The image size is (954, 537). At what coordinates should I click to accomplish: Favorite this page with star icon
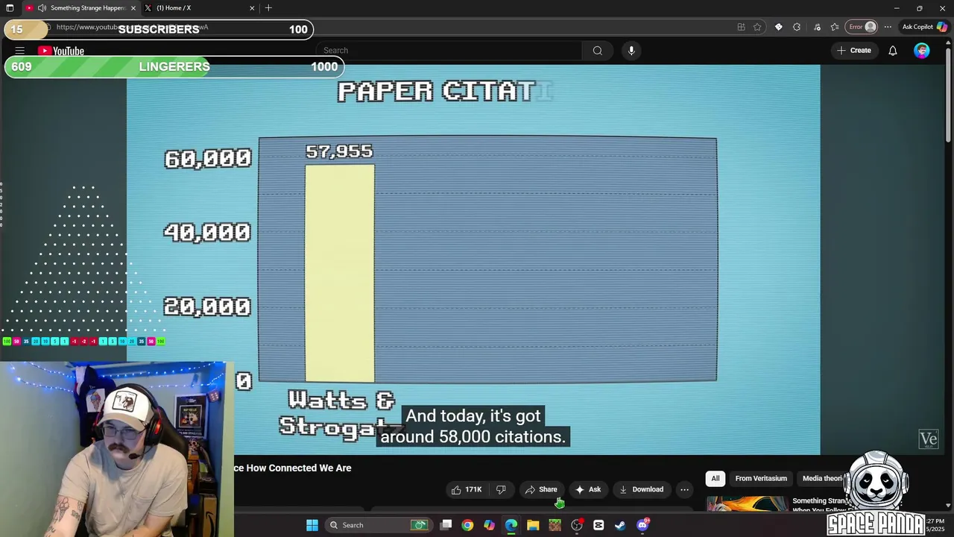click(757, 27)
